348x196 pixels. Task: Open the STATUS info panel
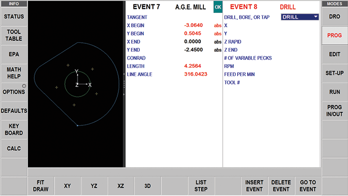[x=14, y=16]
